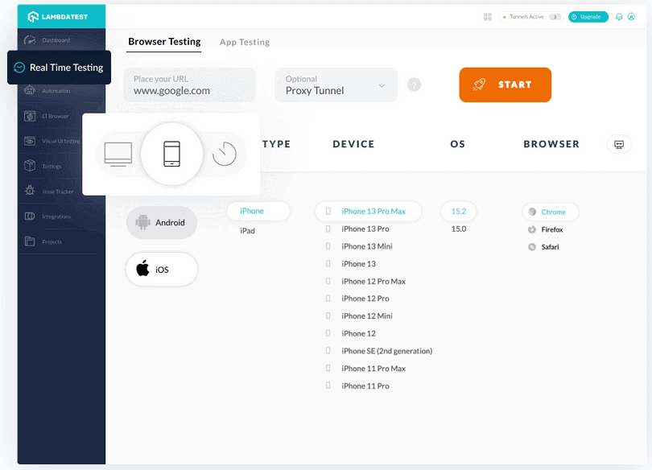Select iPhone 13 Mini in list
The image size is (652, 470).
367,246
